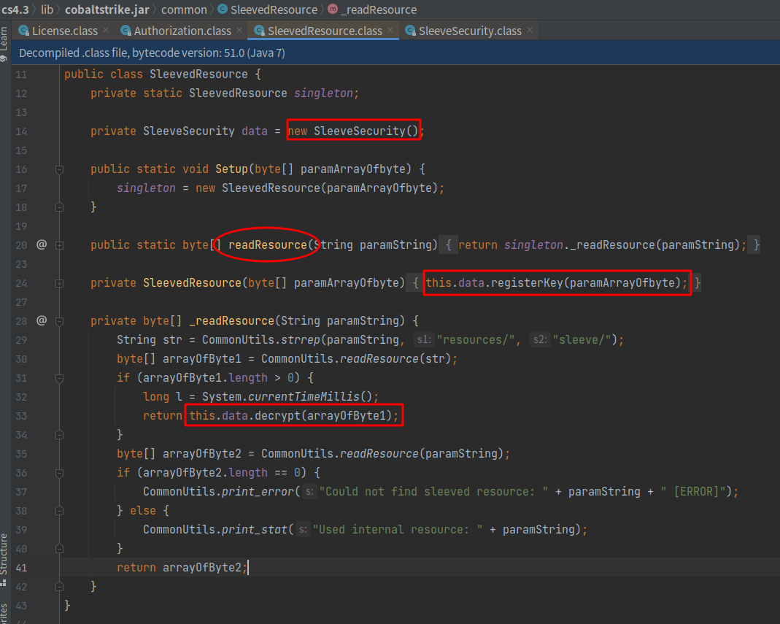780x624 pixels.
Task: Open the Structure tool window
Action: [x=4, y=559]
